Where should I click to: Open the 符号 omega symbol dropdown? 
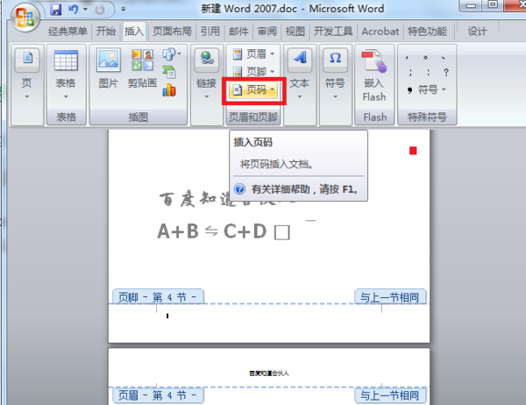click(x=335, y=75)
